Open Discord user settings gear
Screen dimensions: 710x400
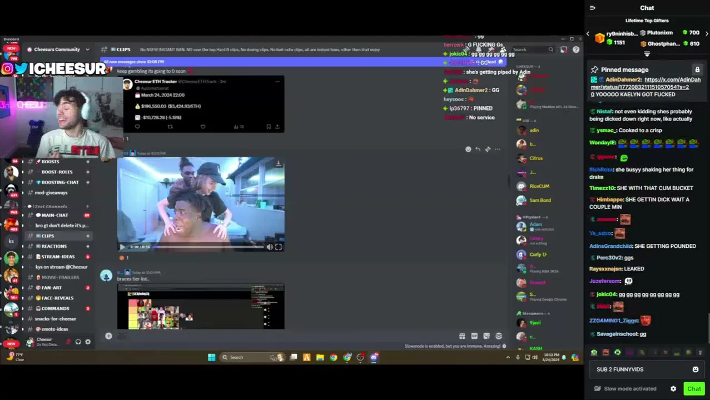click(88, 342)
